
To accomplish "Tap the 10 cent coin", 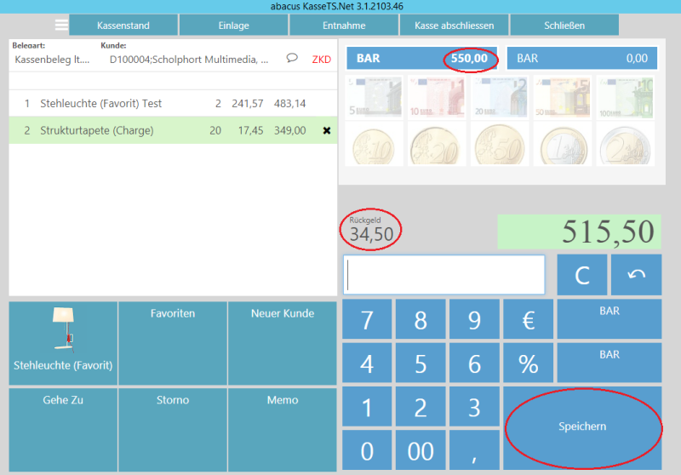I will pyautogui.click(x=375, y=143).
